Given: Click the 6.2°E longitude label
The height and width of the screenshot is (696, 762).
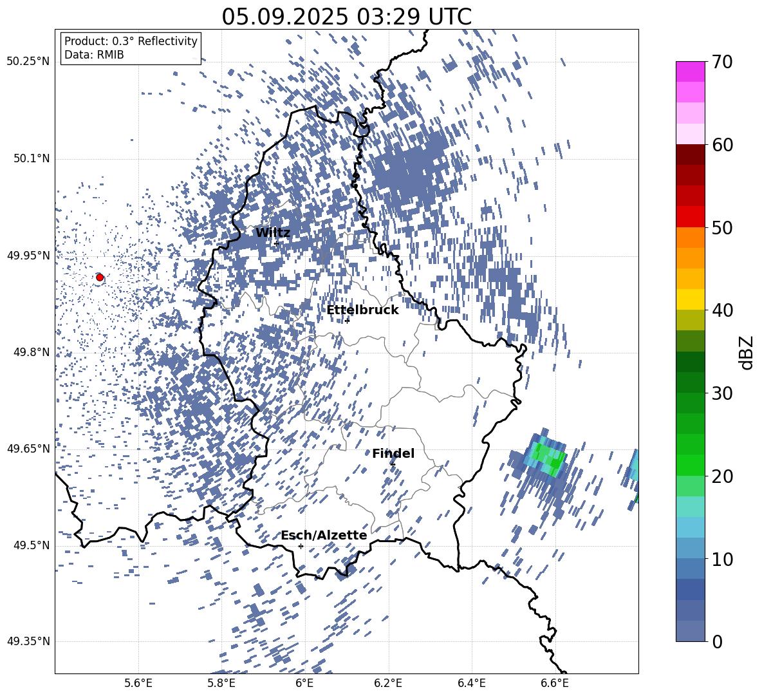Looking at the screenshot, I should point(388,683).
